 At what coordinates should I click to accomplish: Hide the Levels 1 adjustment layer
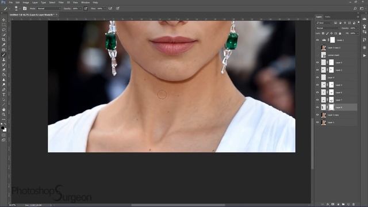(317, 40)
